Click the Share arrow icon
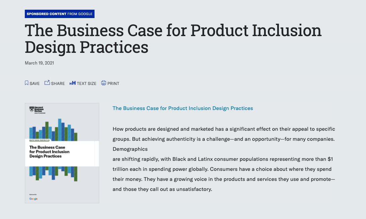Image resolution: width=366 pixels, height=219 pixels. [47, 83]
